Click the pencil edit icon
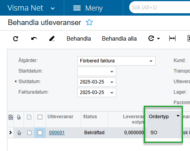This screenshot has height=151, width=190. tap(52, 39)
